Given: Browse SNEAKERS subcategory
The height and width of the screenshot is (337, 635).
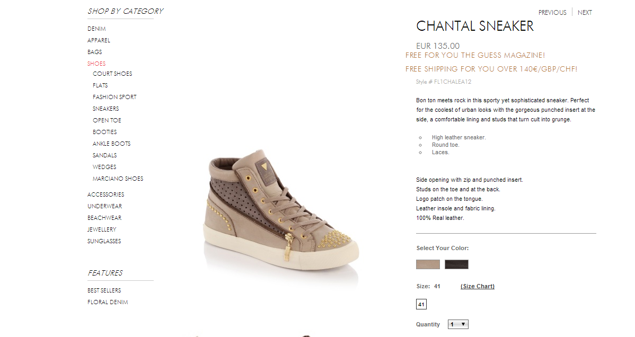Looking at the screenshot, I should tap(105, 109).
